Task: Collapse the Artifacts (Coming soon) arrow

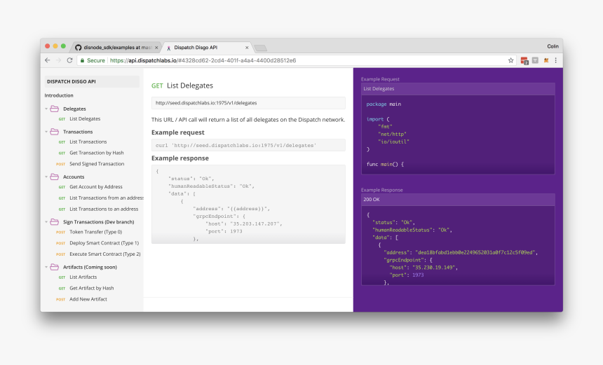Action: pyautogui.click(x=46, y=267)
